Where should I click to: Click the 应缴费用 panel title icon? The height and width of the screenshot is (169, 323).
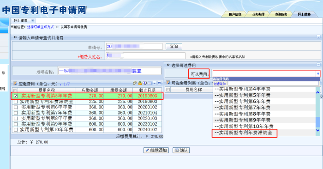[15, 84]
